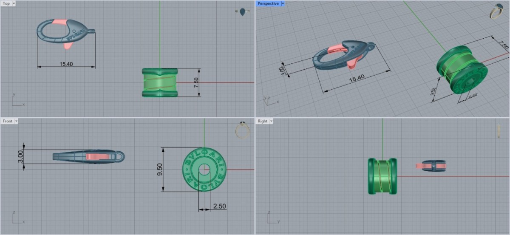
Task: Select the 3.00 dimension in the Perspective viewport
Action: pos(281,70)
